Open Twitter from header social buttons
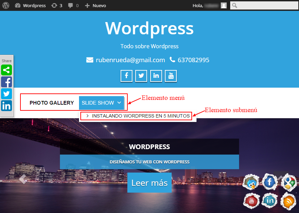 [141, 76]
